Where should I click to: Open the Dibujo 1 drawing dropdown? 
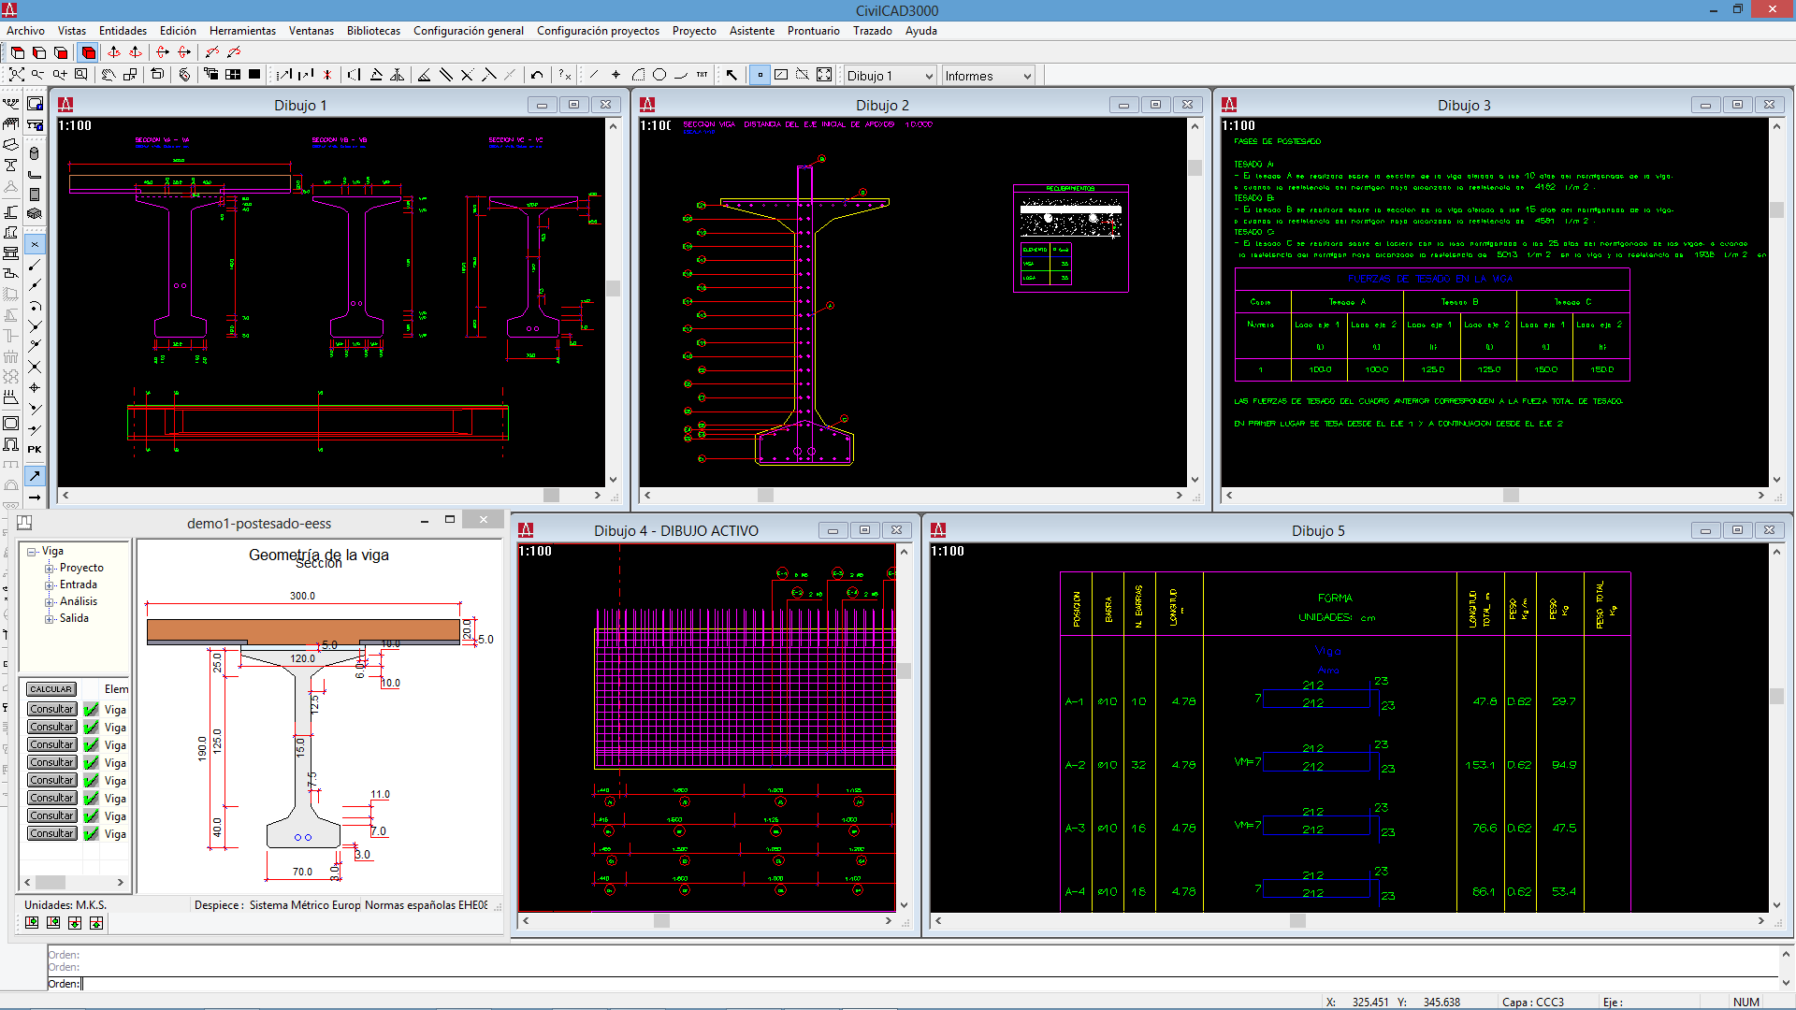(928, 77)
